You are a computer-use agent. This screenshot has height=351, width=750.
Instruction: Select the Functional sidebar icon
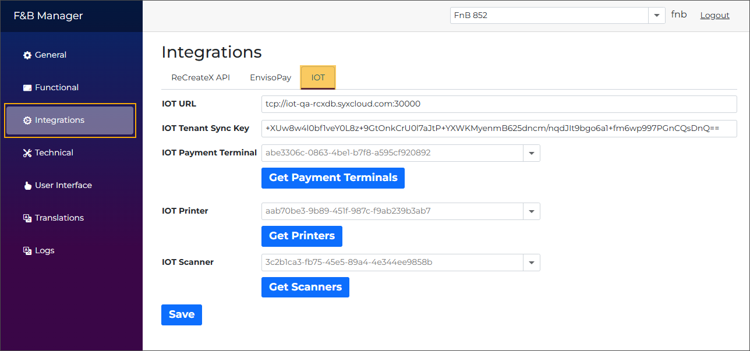pos(27,87)
